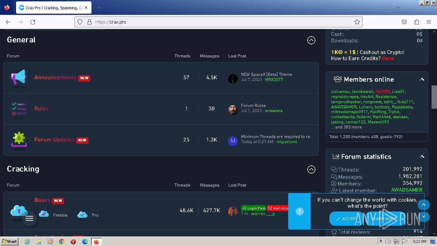The width and height of the screenshot is (437, 246).
Task: Open latest member AWADSAMER in statistics
Action: click(407, 190)
